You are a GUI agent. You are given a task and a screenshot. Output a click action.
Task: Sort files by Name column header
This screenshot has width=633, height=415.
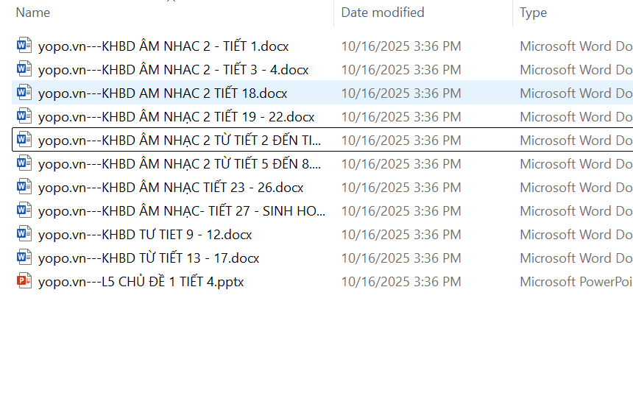point(33,13)
